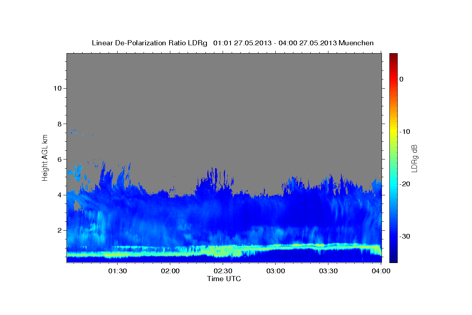
Task: Click the colorbar value 0
Action: 402,79
